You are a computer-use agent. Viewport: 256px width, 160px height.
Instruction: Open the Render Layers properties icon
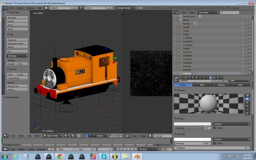(x=186, y=78)
